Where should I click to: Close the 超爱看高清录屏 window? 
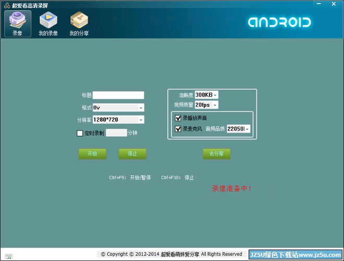point(334,4)
